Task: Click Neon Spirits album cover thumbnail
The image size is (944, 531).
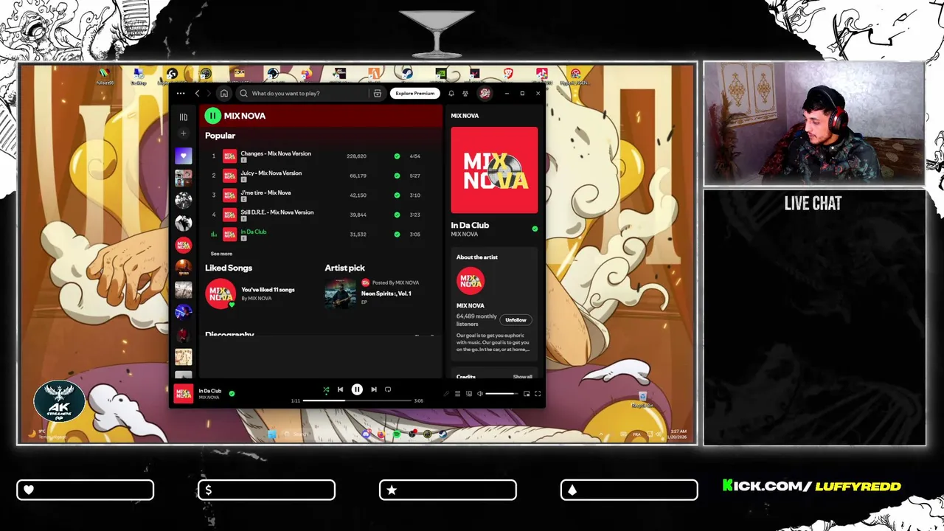Action: (340, 294)
